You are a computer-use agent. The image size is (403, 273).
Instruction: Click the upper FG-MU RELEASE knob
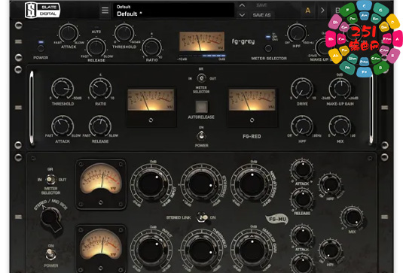click(302, 199)
